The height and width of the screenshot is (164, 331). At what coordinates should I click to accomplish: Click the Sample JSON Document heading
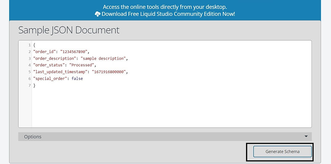(x=69, y=30)
